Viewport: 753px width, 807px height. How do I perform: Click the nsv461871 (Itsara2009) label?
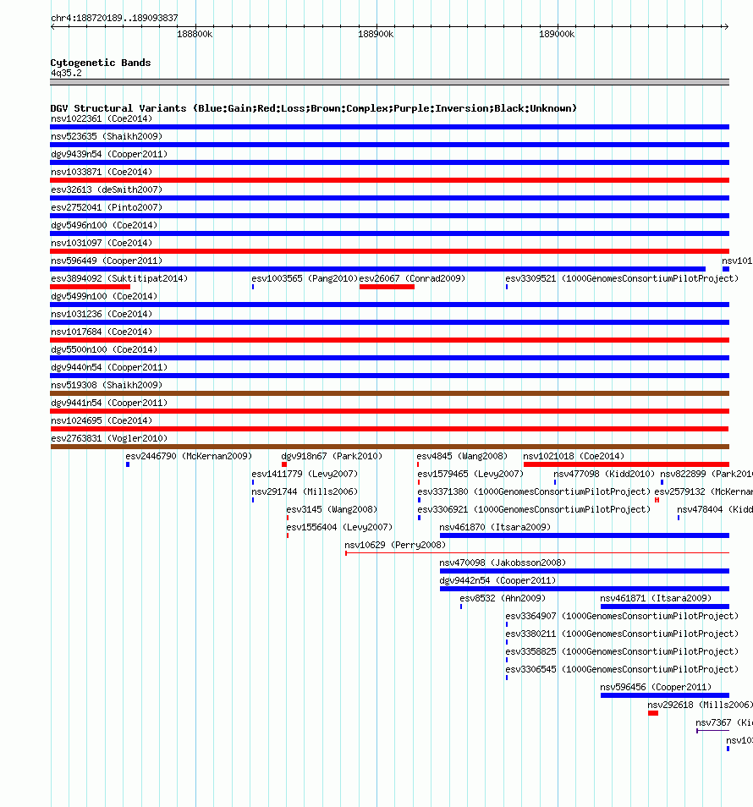(657, 598)
